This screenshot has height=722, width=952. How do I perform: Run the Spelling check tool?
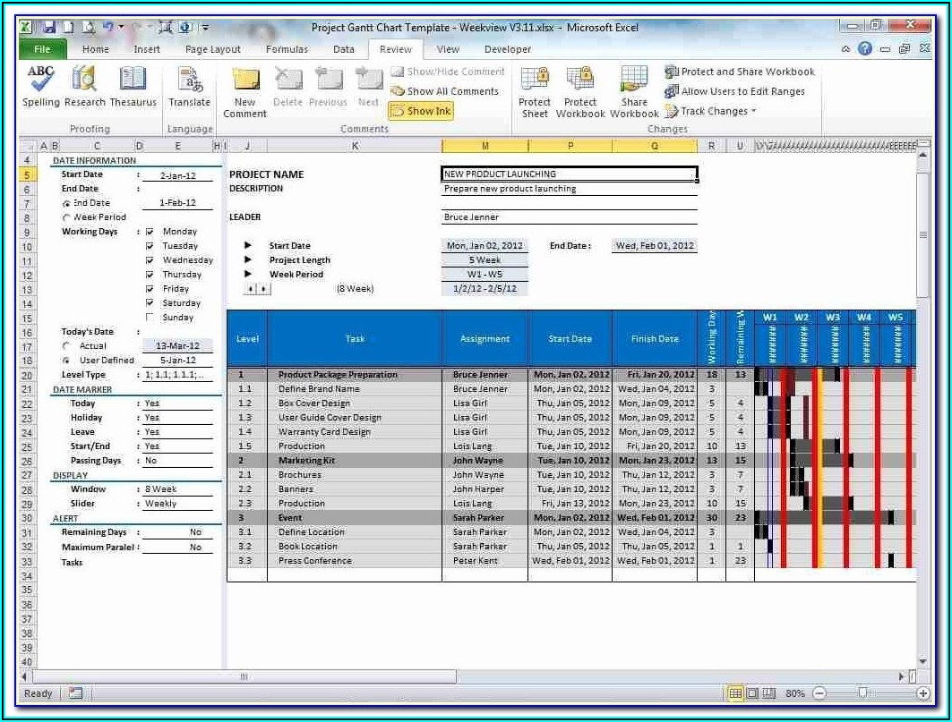click(x=40, y=87)
